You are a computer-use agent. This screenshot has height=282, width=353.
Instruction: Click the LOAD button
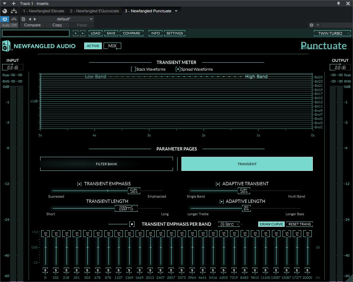point(96,33)
